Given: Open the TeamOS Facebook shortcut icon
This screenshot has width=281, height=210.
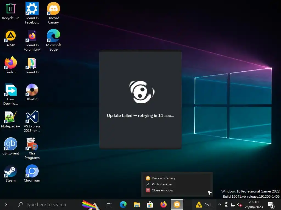Looking at the screenshot, I should click(x=32, y=13).
